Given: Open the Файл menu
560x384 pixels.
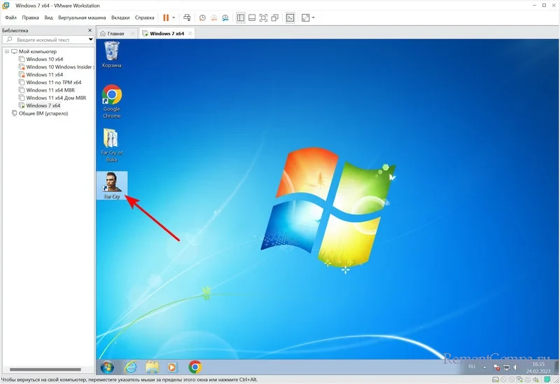Looking at the screenshot, I should (x=10, y=17).
